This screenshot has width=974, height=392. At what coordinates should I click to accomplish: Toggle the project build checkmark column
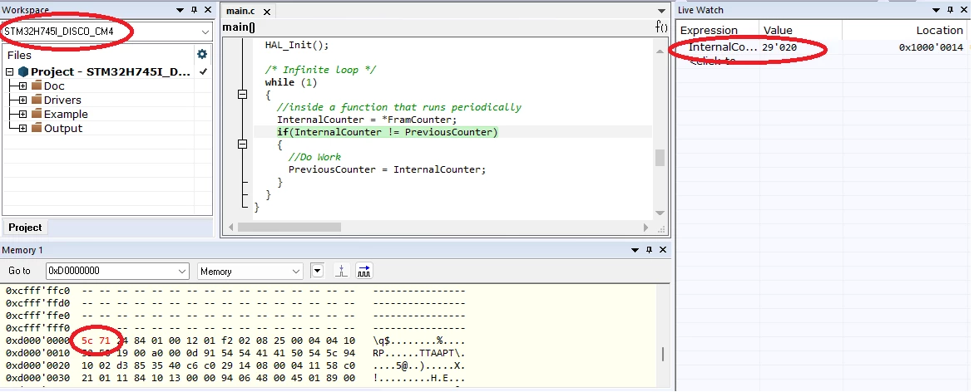[202, 72]
